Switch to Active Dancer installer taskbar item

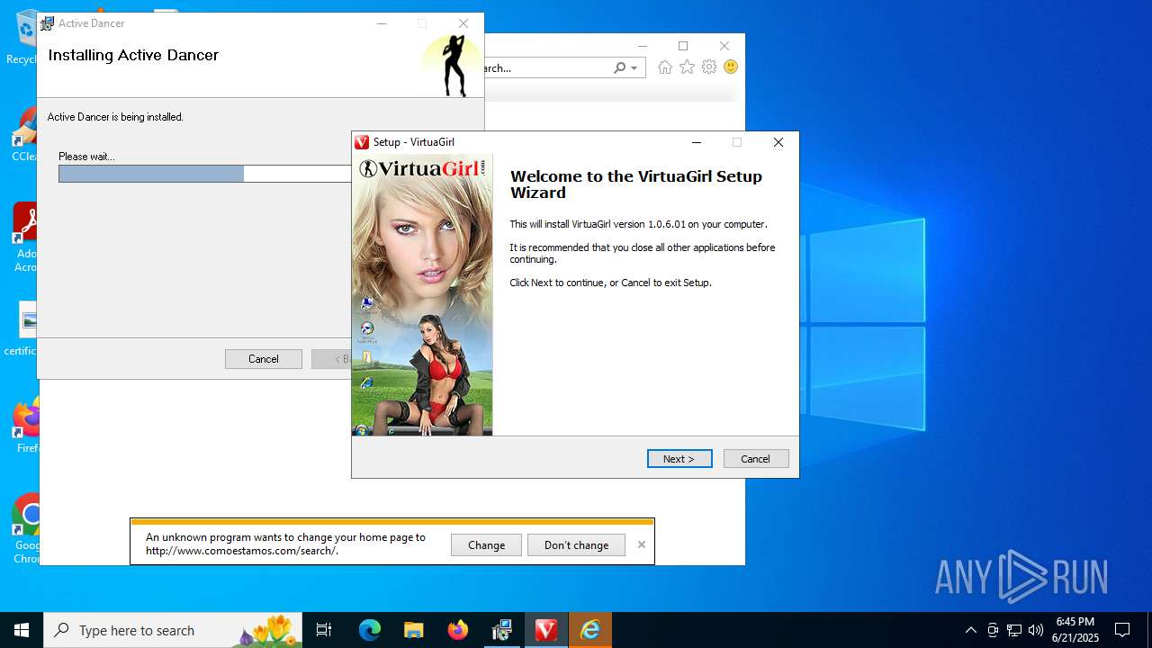[x=501, y=630]
